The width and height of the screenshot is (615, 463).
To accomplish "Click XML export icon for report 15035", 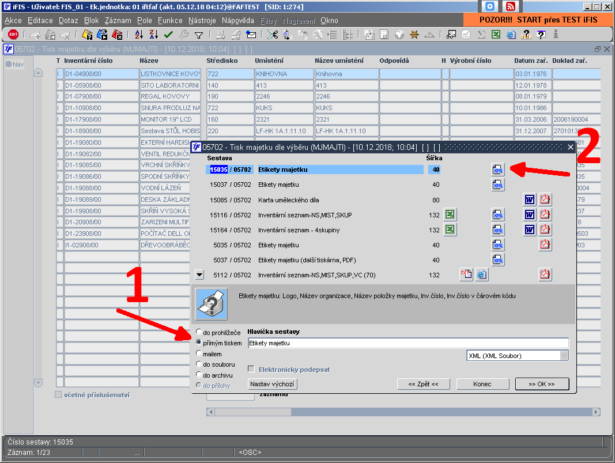I will click(x=498, y=170).
